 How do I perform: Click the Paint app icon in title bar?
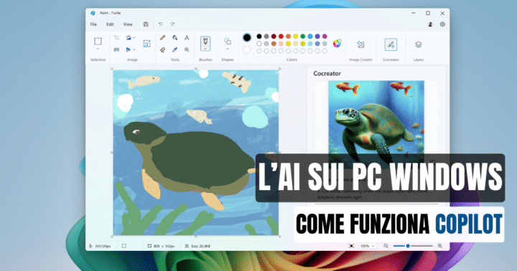click(93, 13)
